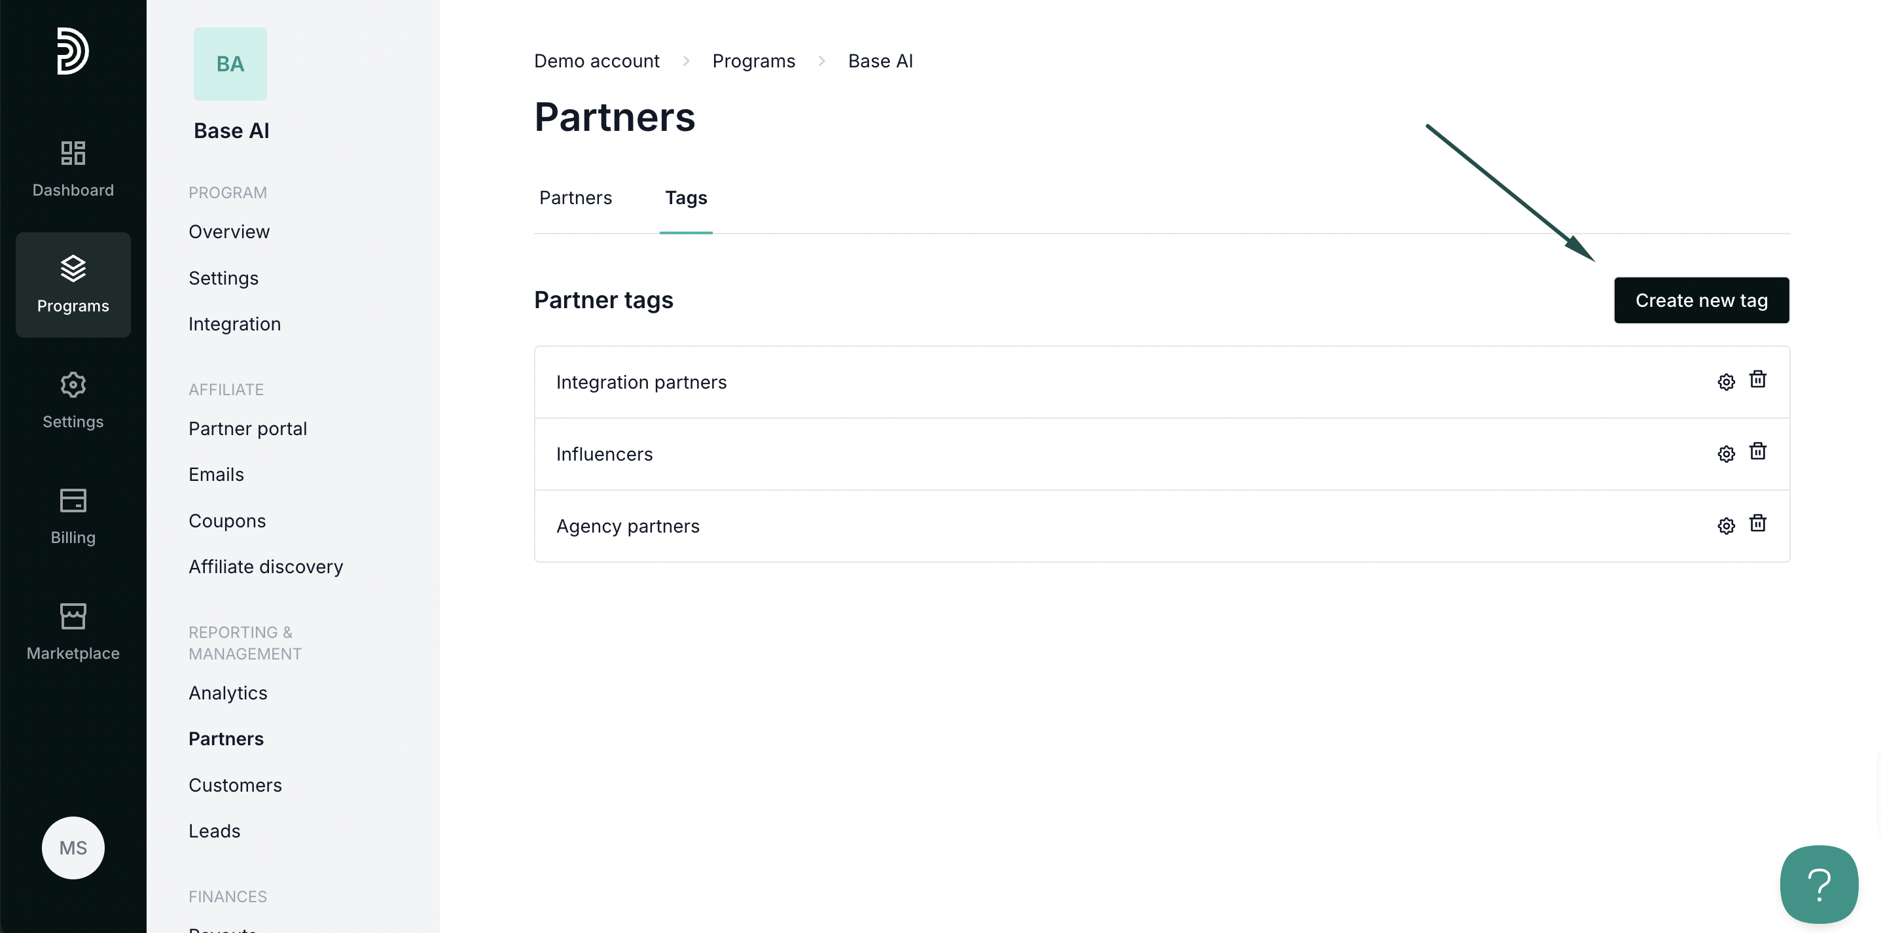Open the Dashboard from left rail
1881x933 pixels.
click(73, 169)
